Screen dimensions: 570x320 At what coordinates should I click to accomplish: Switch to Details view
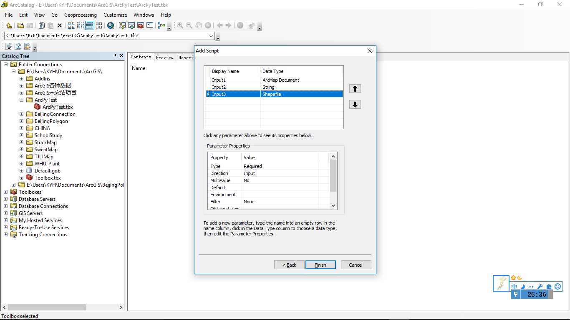(90, 25)
